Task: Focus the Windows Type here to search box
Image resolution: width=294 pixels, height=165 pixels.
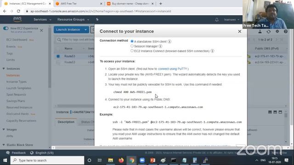Action: tap(47, 160)
